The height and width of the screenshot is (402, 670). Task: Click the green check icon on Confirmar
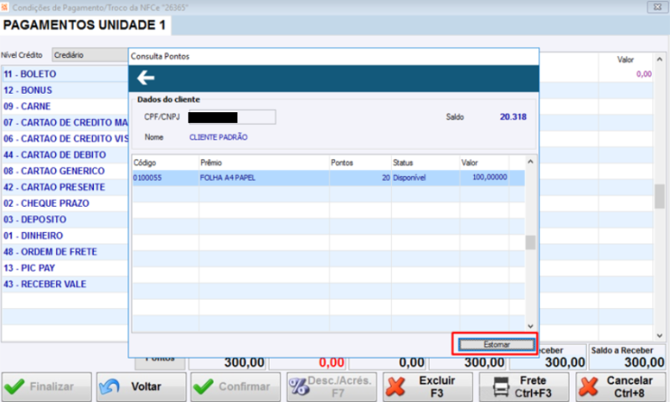(204, 387)
